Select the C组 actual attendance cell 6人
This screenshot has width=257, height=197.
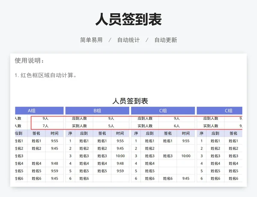176,126
